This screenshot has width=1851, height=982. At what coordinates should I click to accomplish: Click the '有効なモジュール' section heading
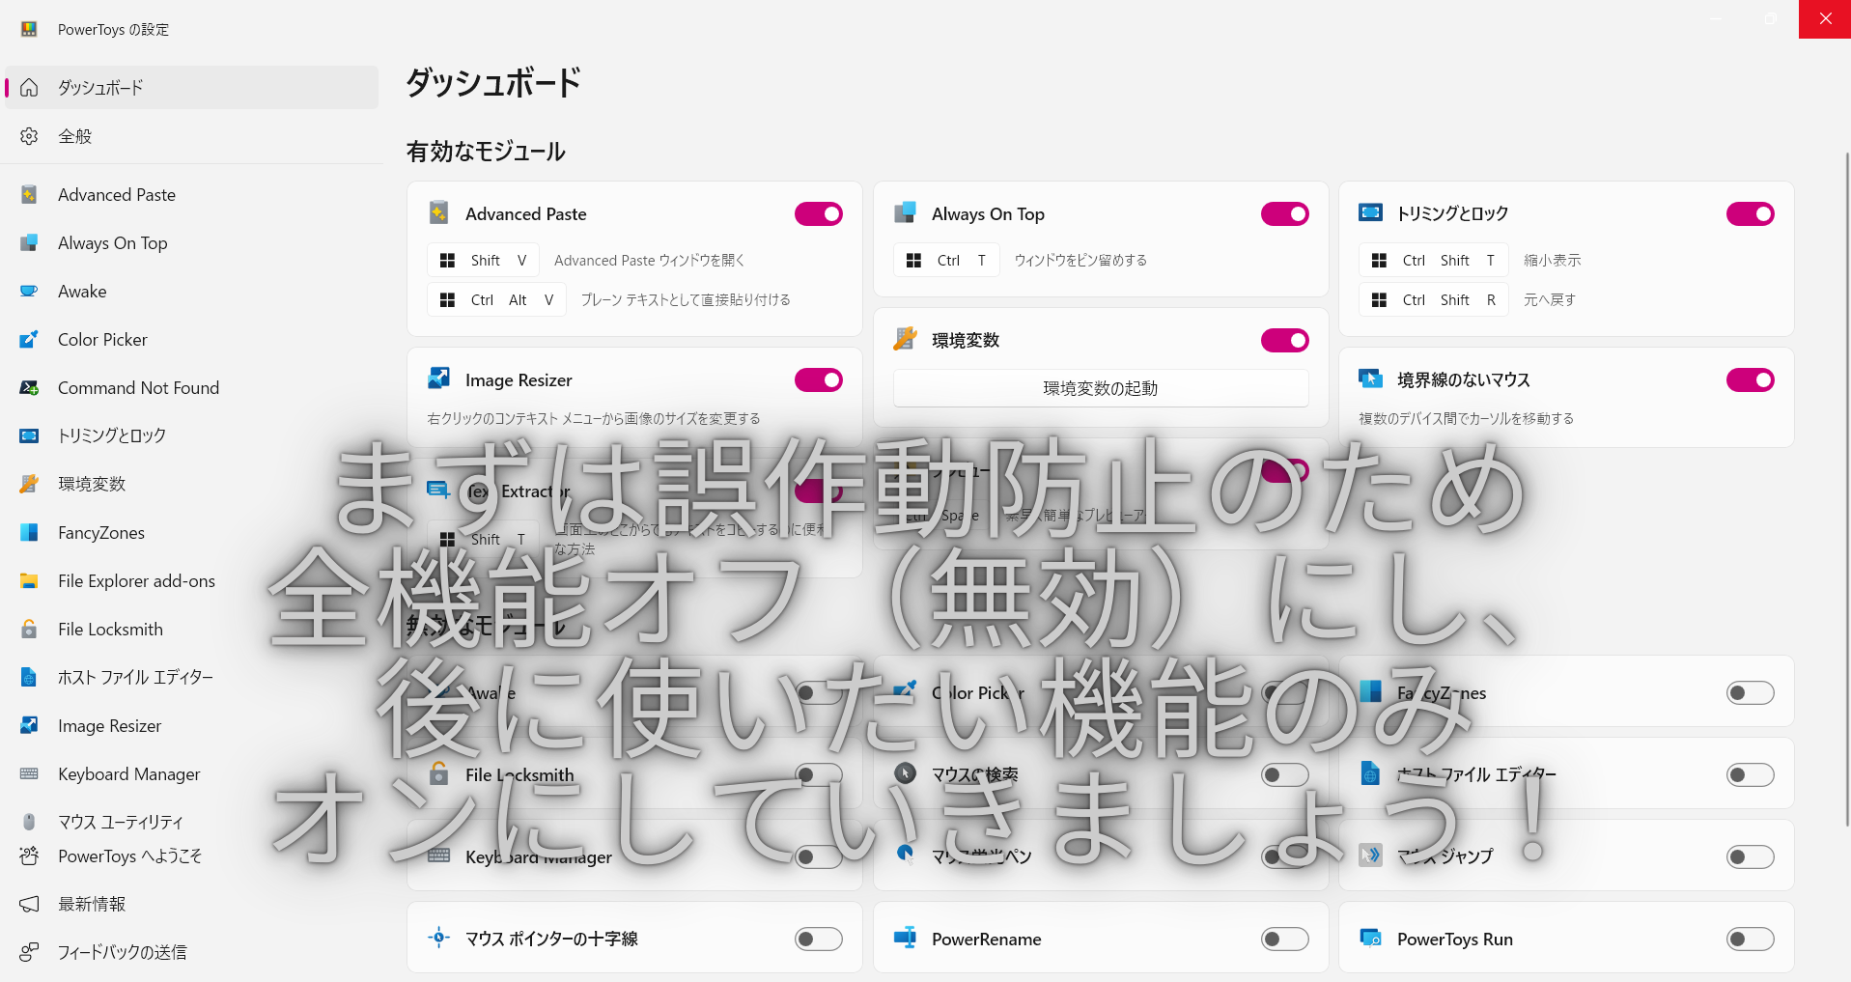[486, 152]
